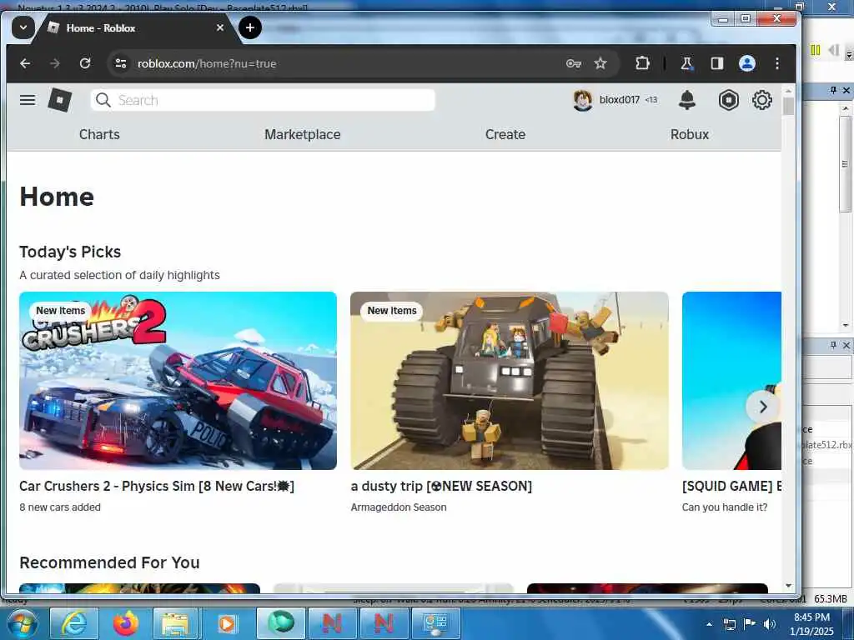Image resolution: width=854 pixels, height=640 pixels.
Task: Open the Chrome profile avatar
Action: [x=747, y=63]
